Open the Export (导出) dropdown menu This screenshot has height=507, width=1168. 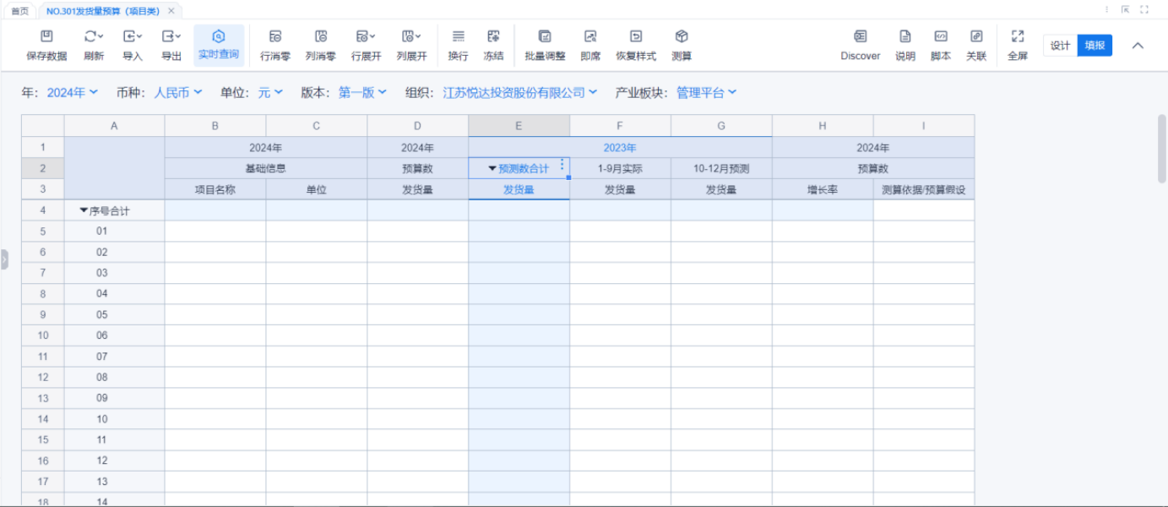point(171,37)
